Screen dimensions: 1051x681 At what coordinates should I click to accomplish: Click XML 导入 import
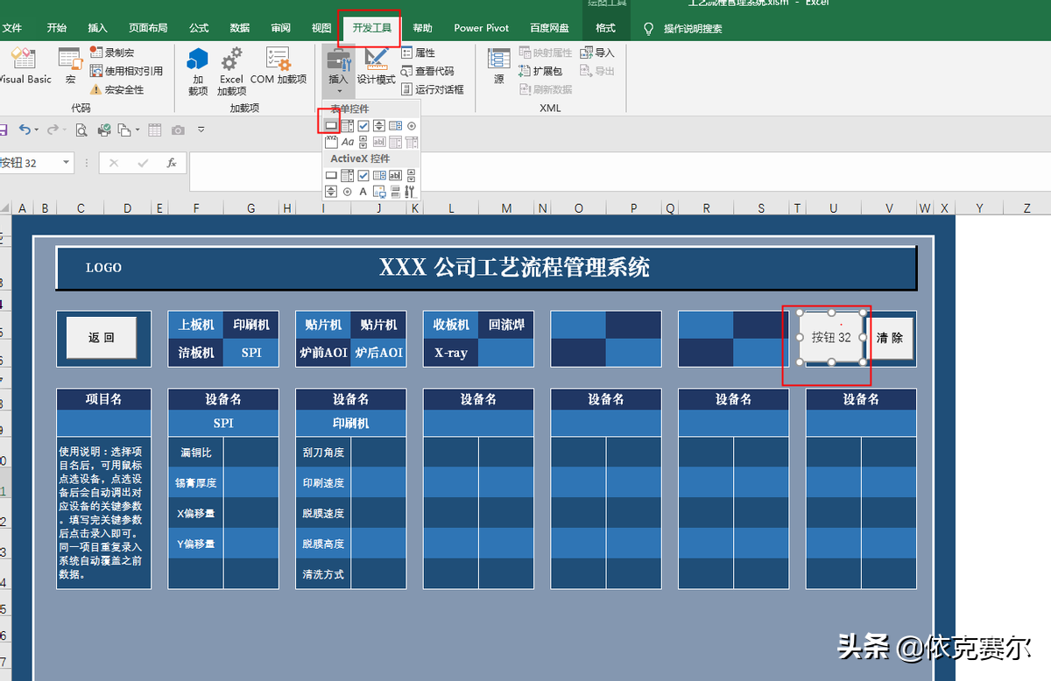[597, 53]
